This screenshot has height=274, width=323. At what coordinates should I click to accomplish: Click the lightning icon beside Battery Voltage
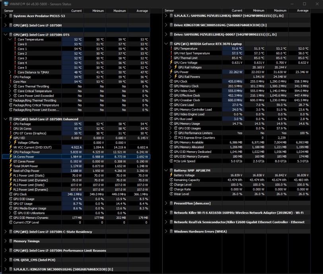click(x=171, y=175)
